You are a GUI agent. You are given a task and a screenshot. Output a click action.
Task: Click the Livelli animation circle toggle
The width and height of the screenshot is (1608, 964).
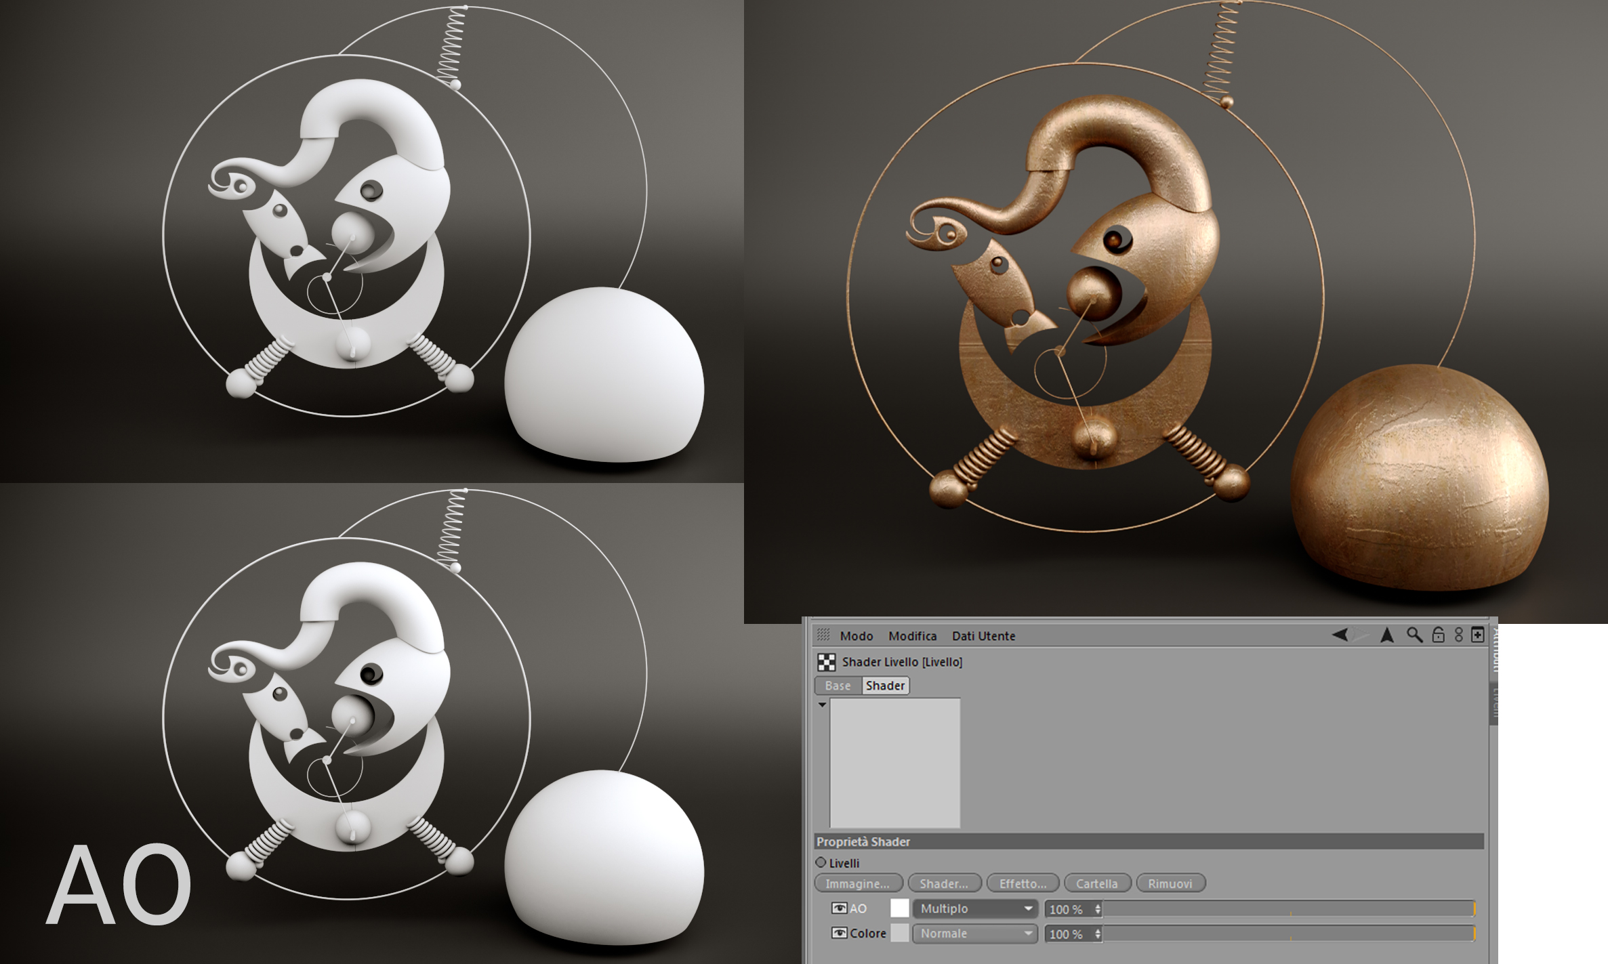coord(821,862)
